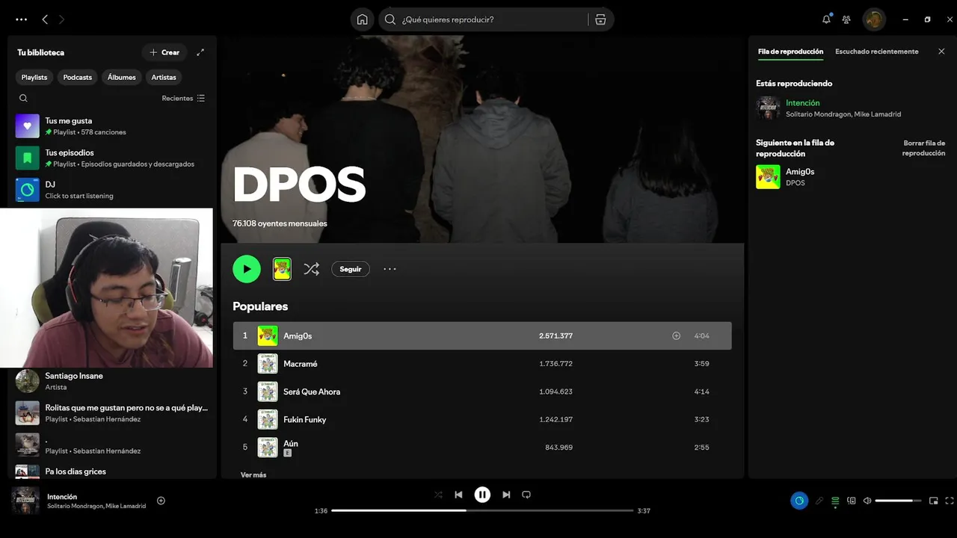This screenshot has height=538, width=957.
Task: Select the track Será Que Ahora
Action: [482, 392]
